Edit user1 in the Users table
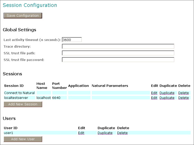This screenshot has height=145, width=194. 81,133
